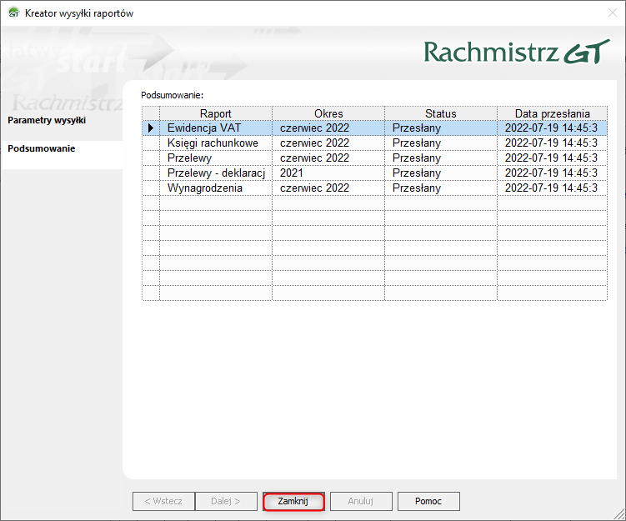This screenshot has width=626, height=521.
Task: Click the Zamknij button
Action: pos(293,502)
